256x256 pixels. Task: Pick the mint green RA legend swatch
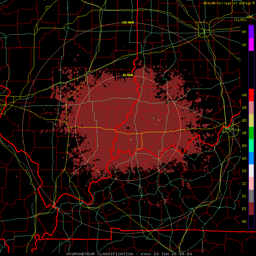pos(251,146)
